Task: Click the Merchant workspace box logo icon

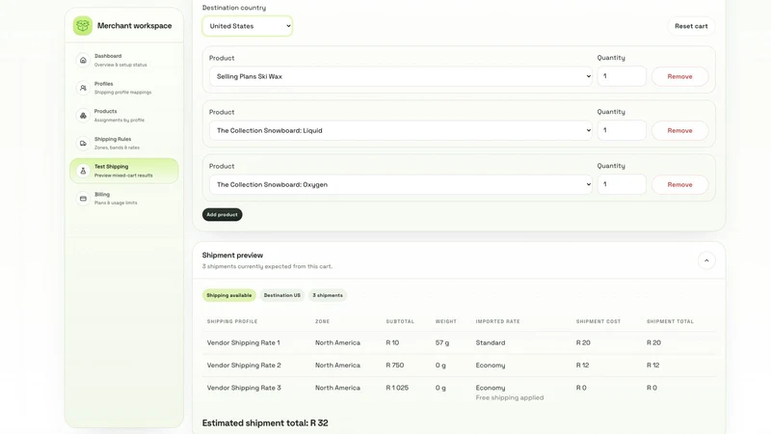Action: coord(83,26)
